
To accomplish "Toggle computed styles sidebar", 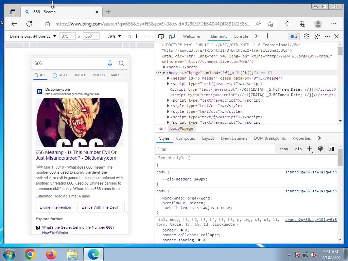I will [331, 149].
